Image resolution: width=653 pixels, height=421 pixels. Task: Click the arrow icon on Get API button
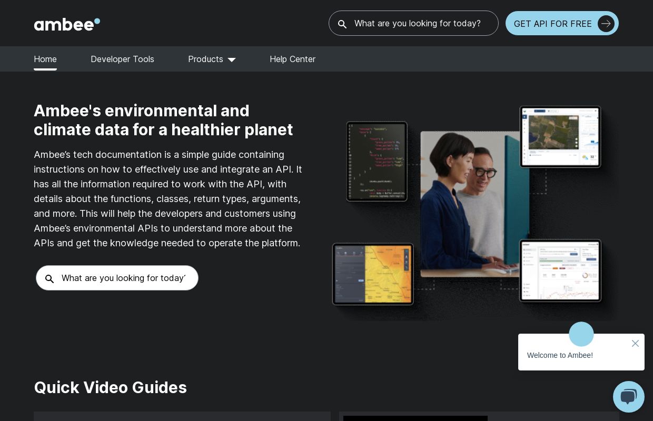606,24
